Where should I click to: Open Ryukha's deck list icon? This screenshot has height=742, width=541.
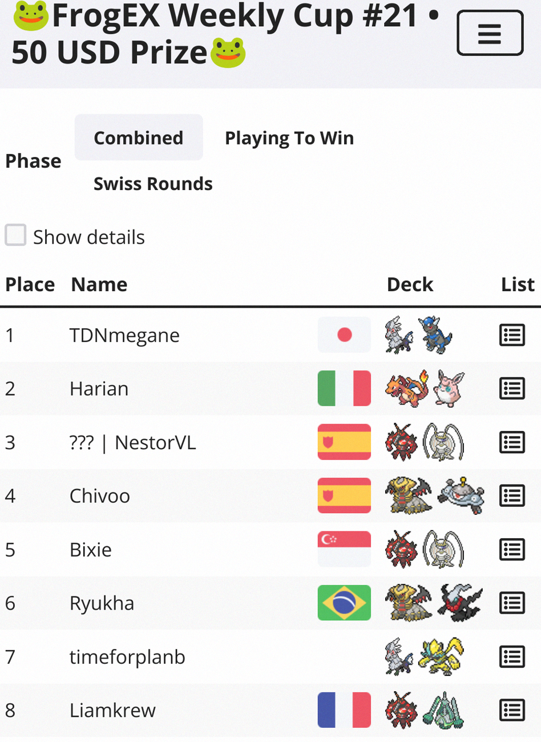512,603
